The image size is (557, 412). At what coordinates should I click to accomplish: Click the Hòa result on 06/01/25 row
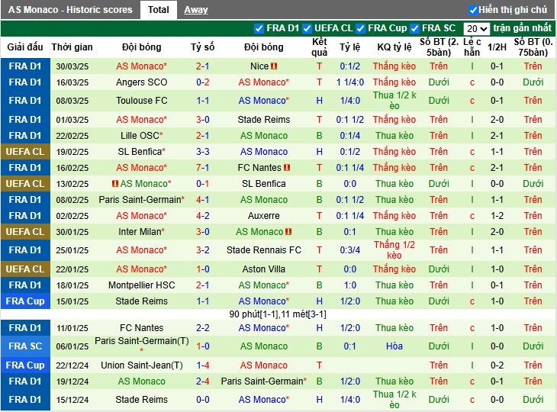[x=394, y=346]
